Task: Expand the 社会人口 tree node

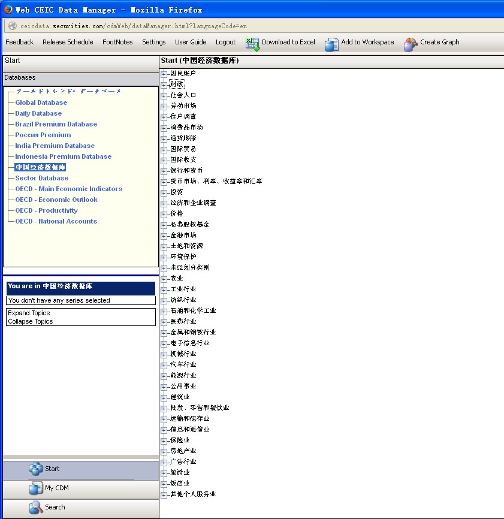Action: [x=164, y=96]
